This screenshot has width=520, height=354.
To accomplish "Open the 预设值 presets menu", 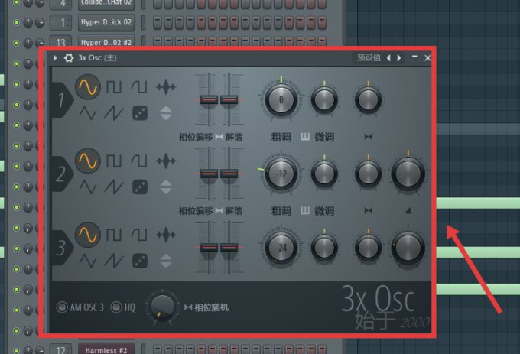I will tap(369, 57).
